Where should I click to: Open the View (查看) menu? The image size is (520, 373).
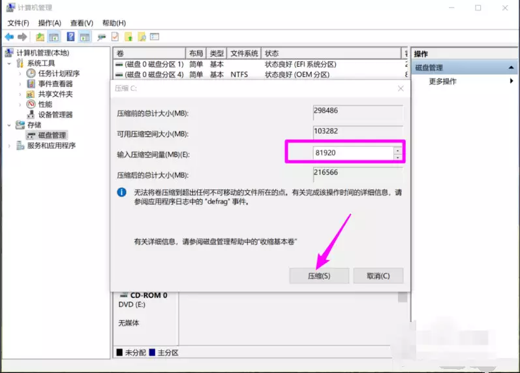coord(82,23)
